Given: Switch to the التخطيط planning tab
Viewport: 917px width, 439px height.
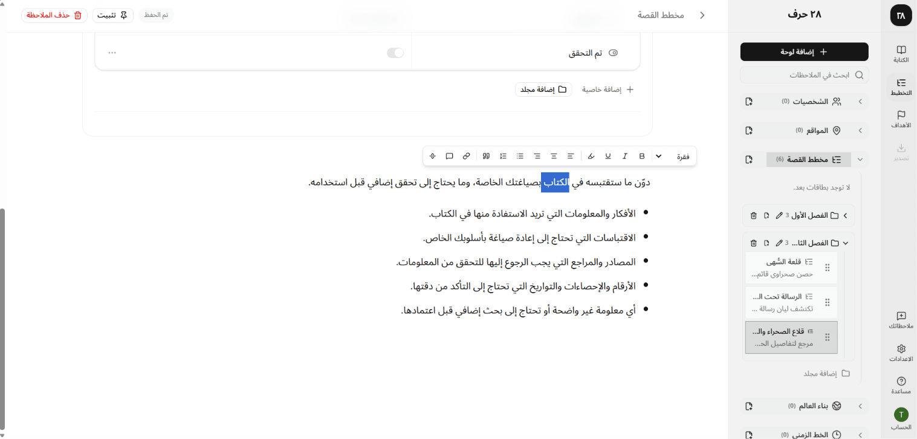Looking at the screenshot, I should point(901,86).
